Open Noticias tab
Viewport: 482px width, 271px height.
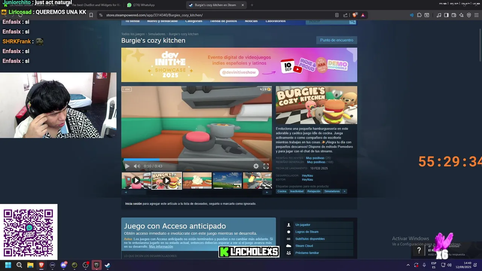coord(251,21)
